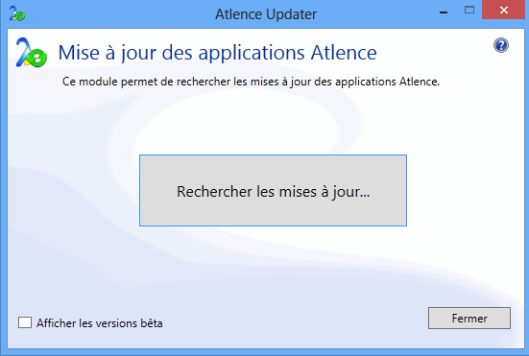The height and width of the screenshot is (356, 529).
Task: Click the word 'Updater' in the window title
Action: point(292,14)
